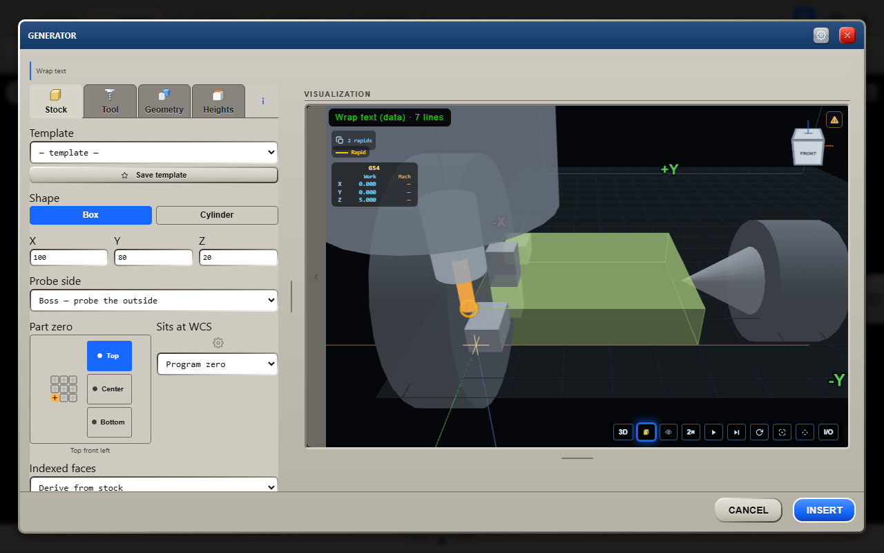Open the Program zero dropdown

tap(218, 364)
